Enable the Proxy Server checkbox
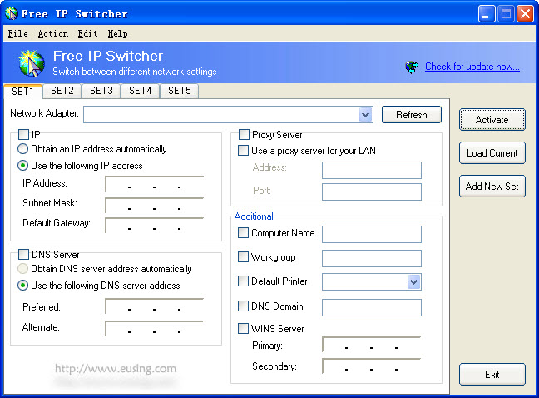This screenshot has height=398, width=539. (244, 135)
